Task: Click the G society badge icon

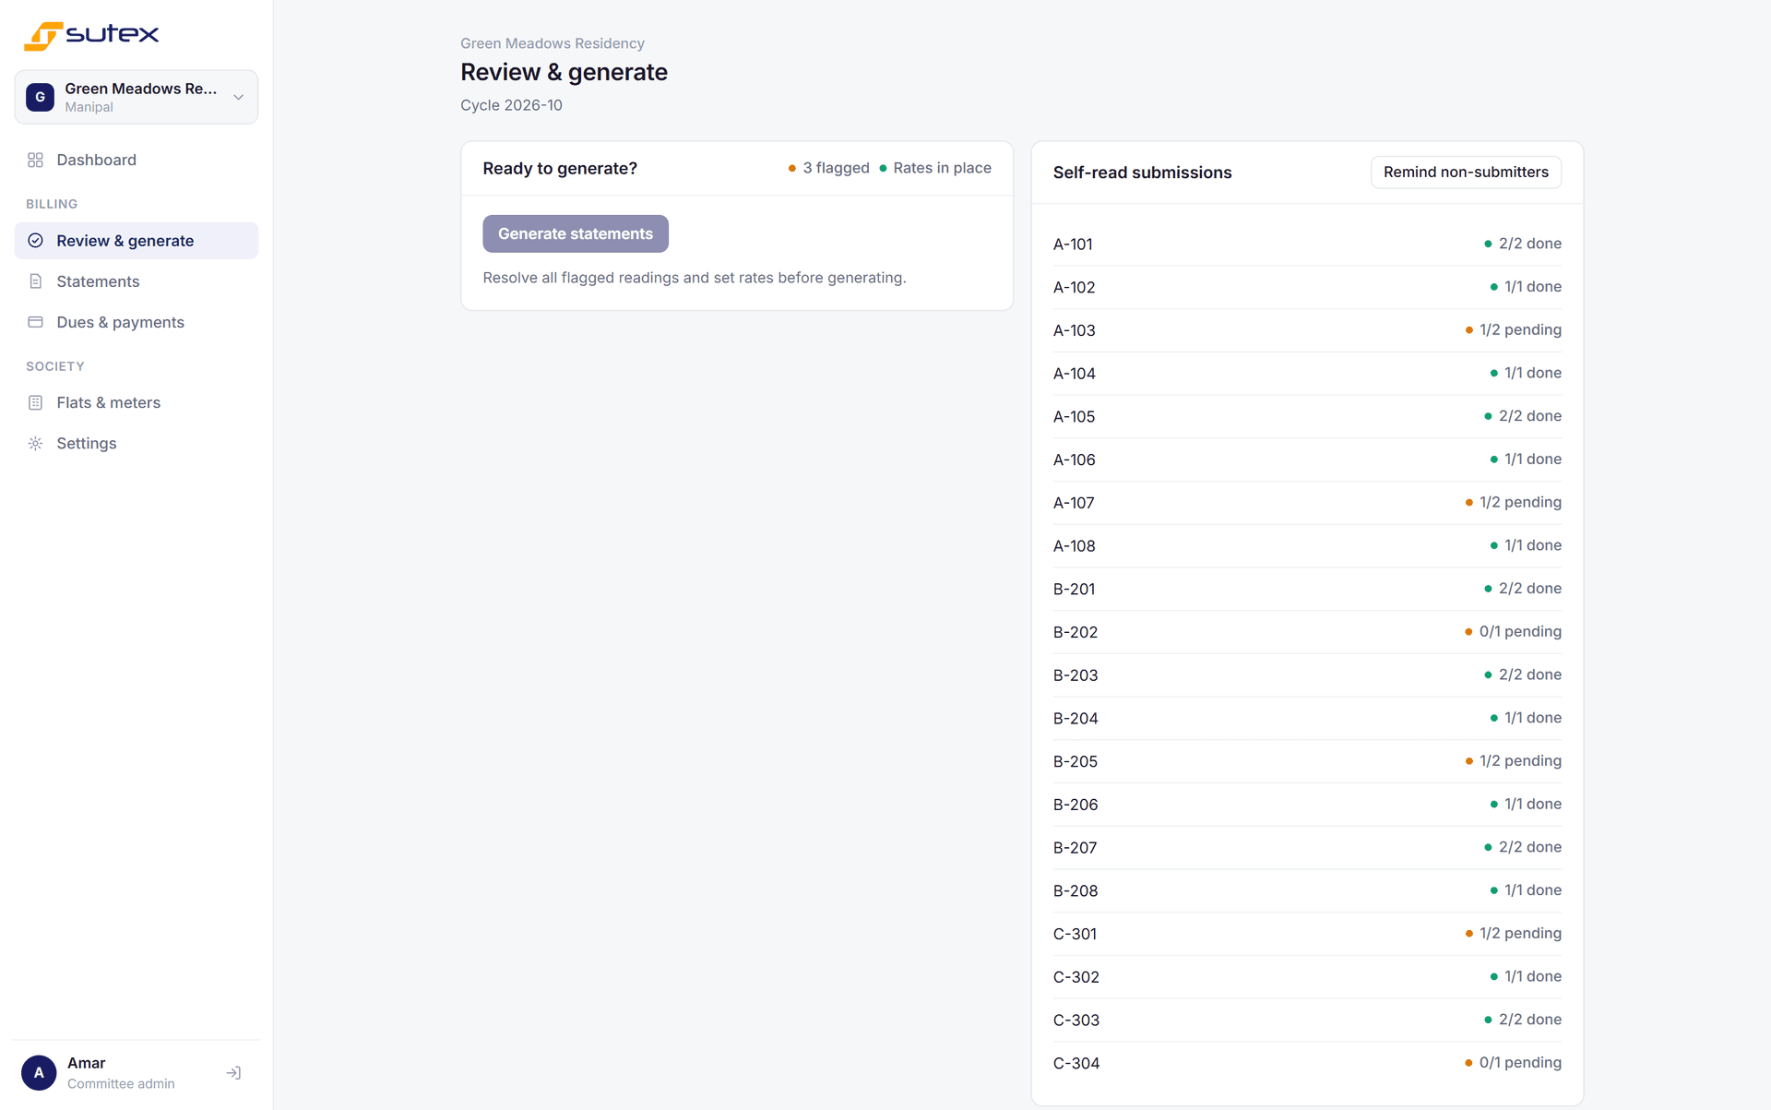Action: point(40,97)
